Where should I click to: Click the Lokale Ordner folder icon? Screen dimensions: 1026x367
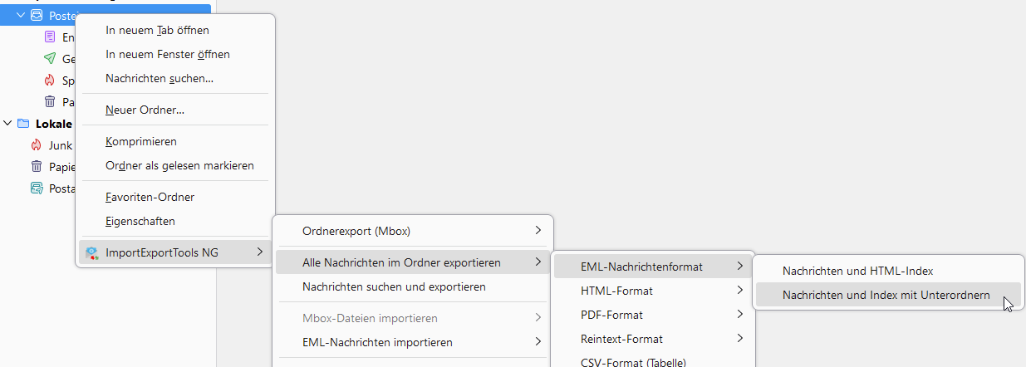(x=23, y=124)
